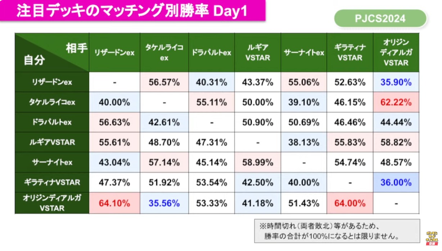Click the red 64.00% cell
The image size is (442, 251).
(x=350, y=203)
